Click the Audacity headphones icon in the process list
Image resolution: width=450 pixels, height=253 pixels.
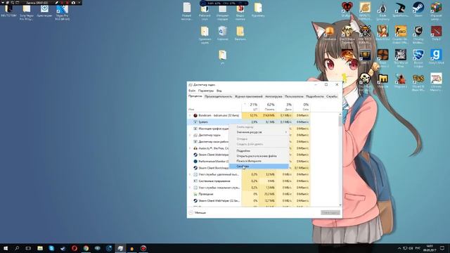[195, 148]
